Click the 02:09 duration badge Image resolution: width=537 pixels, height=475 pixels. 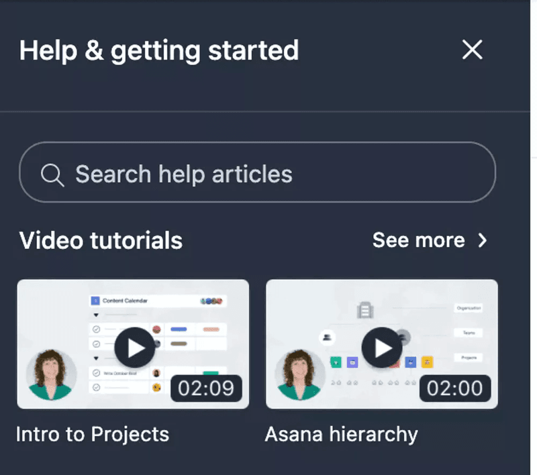[206, 388]
